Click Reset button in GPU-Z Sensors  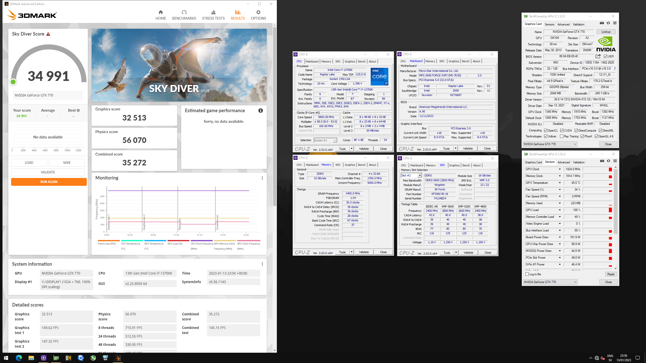[611, 274]
